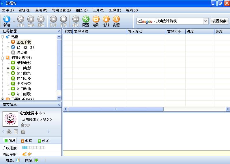Viewport: 230px width, 164px height.
Task: Open the 配置 (Configure) toolbar icon
Action: (x=86, y=21)
